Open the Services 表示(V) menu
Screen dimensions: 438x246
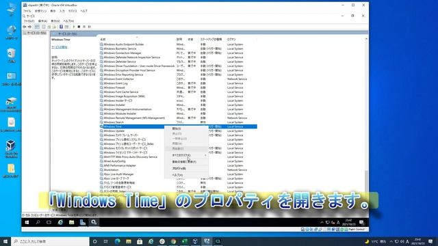point(55,21)
